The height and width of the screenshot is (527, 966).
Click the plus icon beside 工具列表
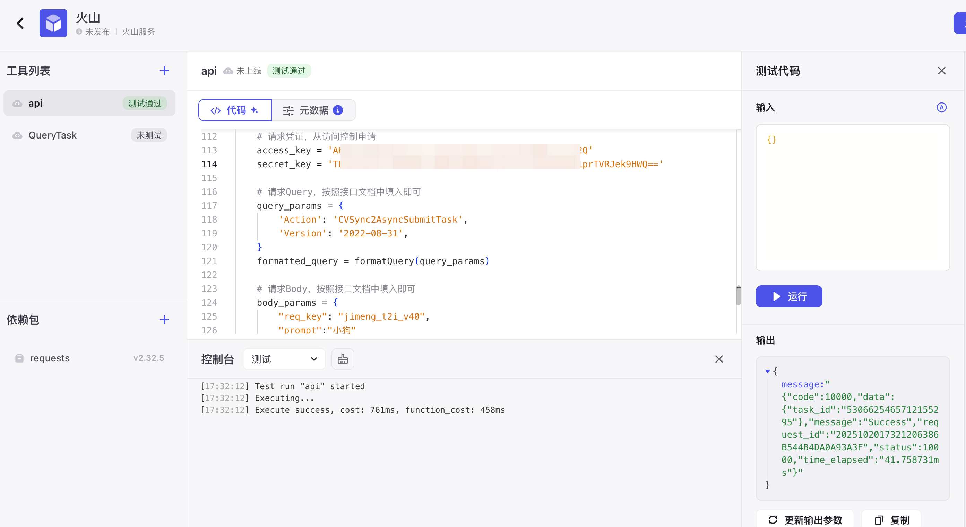[x=164, y=71]
